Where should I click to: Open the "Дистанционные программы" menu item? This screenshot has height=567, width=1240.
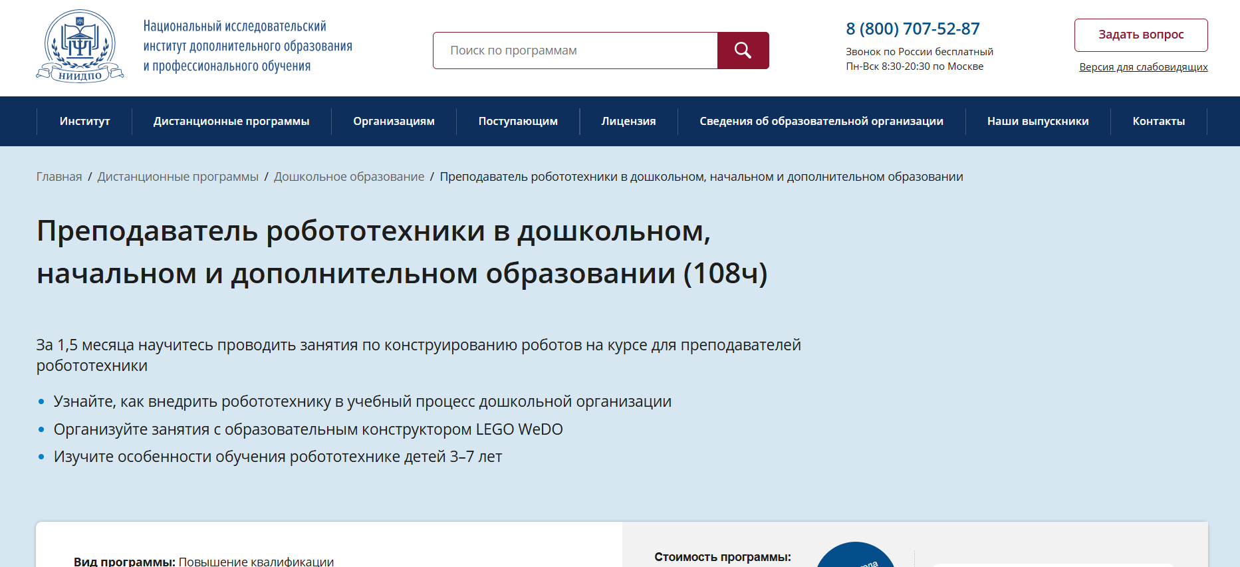point(231,121)
